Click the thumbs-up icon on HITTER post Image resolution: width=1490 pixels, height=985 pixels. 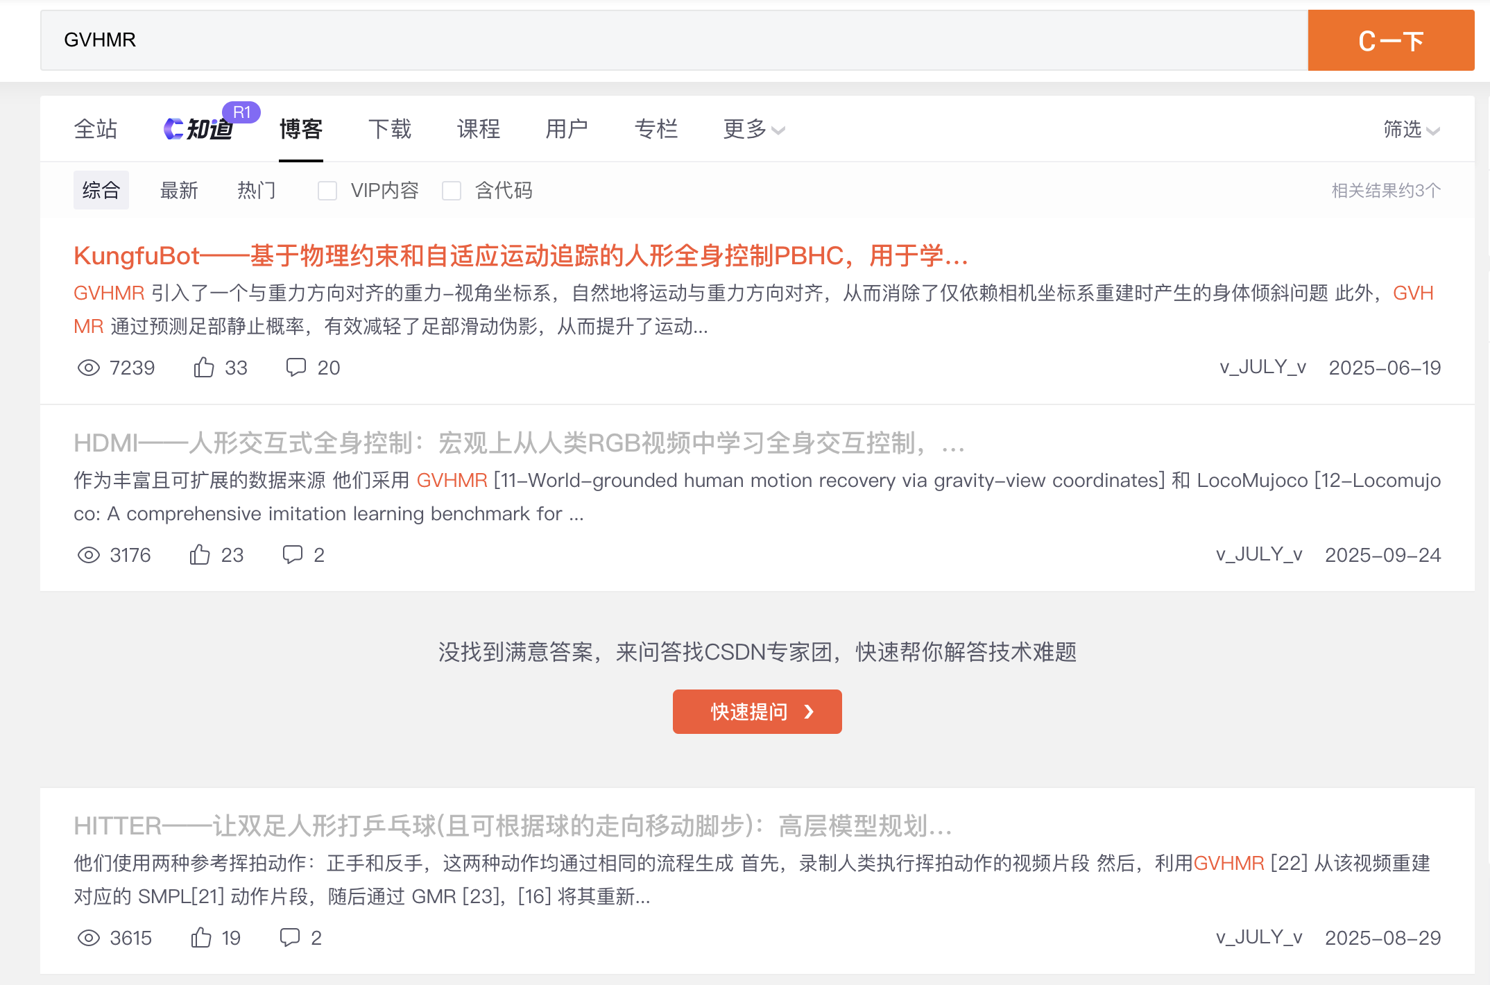(x=200, y=938)
